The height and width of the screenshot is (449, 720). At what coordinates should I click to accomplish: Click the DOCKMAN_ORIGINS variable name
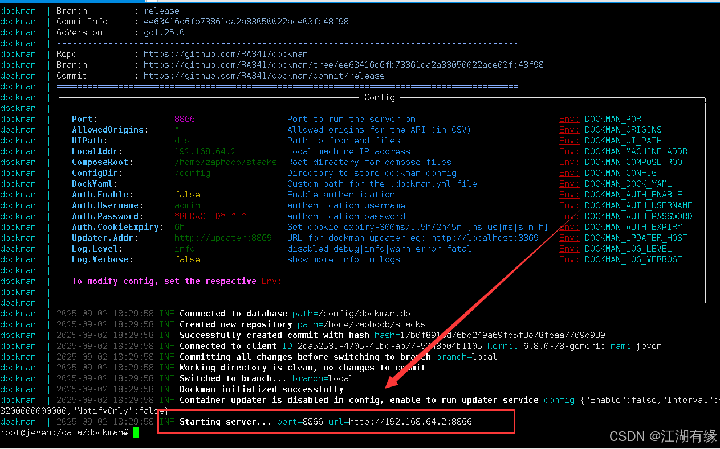pos(623,130)
